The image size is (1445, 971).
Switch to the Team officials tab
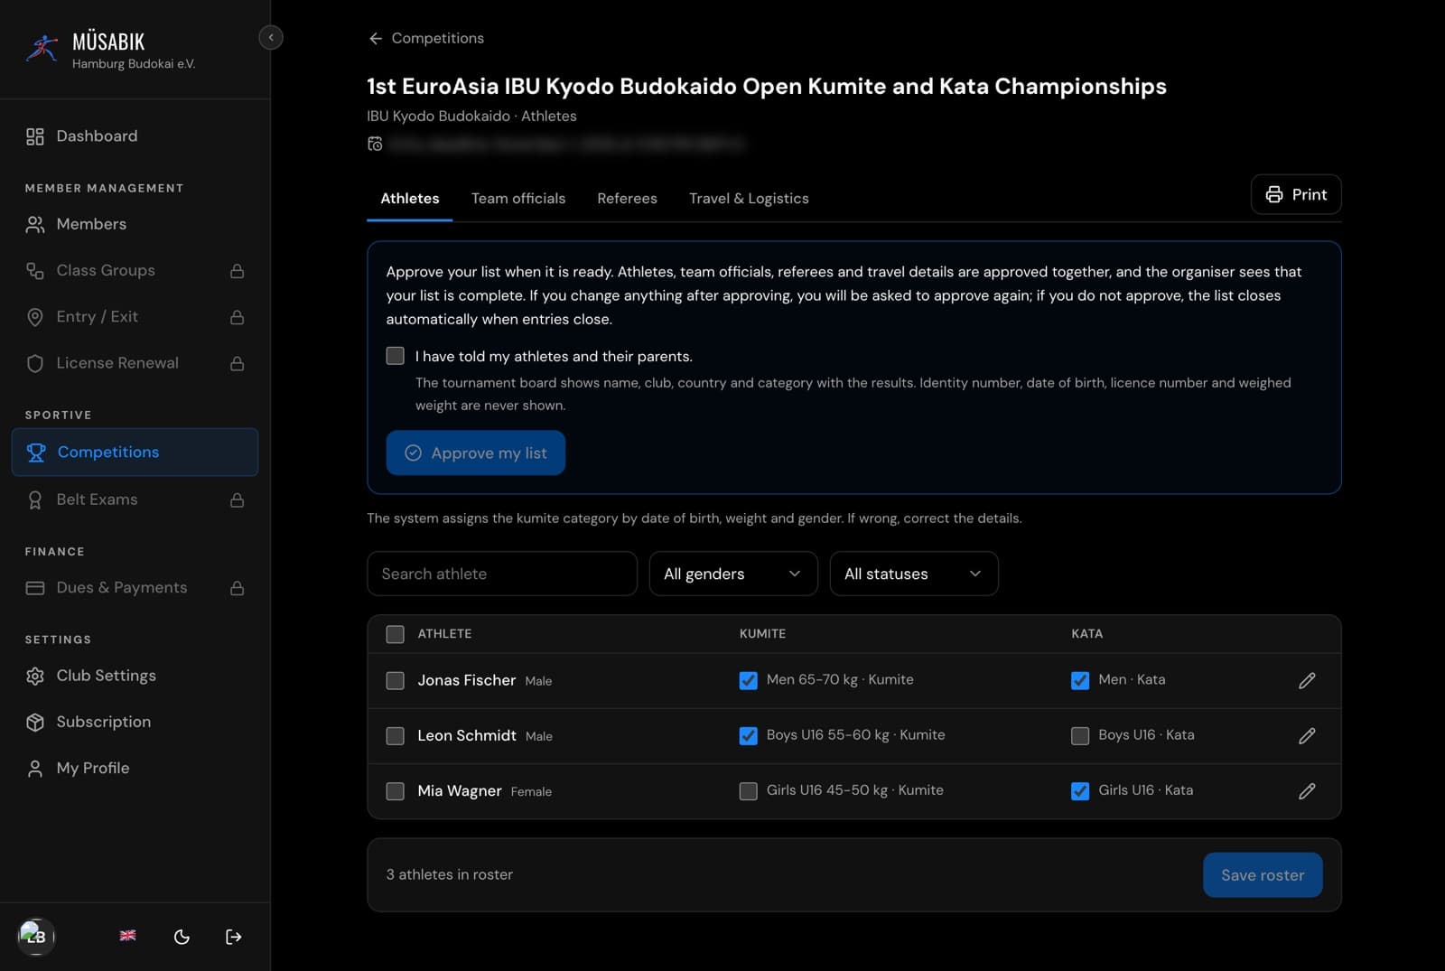click(518, 198)
